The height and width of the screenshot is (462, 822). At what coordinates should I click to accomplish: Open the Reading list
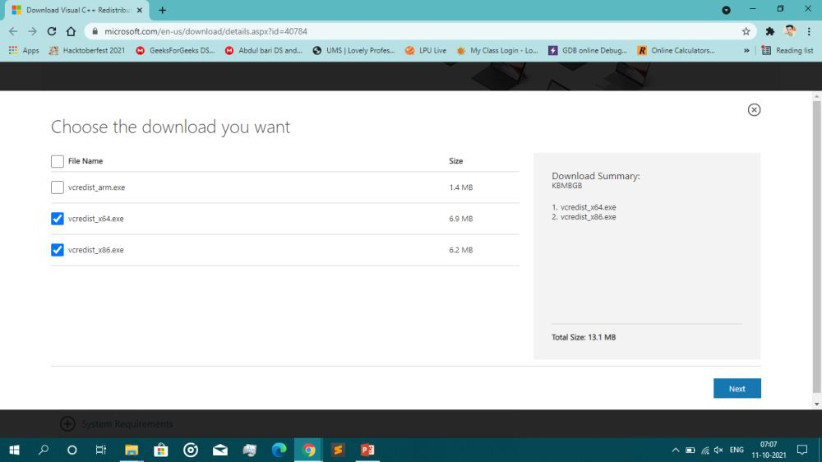click(x=787, y=50)
